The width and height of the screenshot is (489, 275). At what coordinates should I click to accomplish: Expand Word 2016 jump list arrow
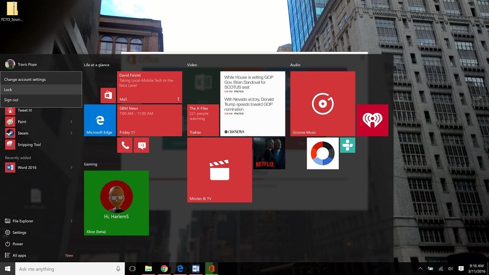(71, 167)
